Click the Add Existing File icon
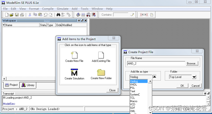 101,55
